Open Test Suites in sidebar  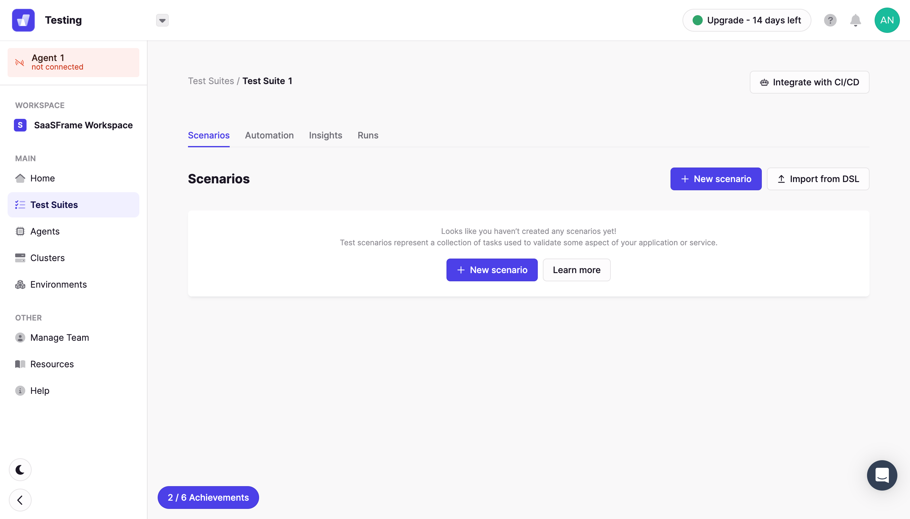(73, 205)
